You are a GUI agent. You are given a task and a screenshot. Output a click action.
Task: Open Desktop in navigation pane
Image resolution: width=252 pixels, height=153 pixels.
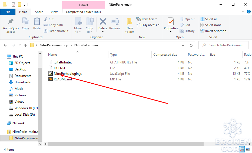click(x=20, y=69)
